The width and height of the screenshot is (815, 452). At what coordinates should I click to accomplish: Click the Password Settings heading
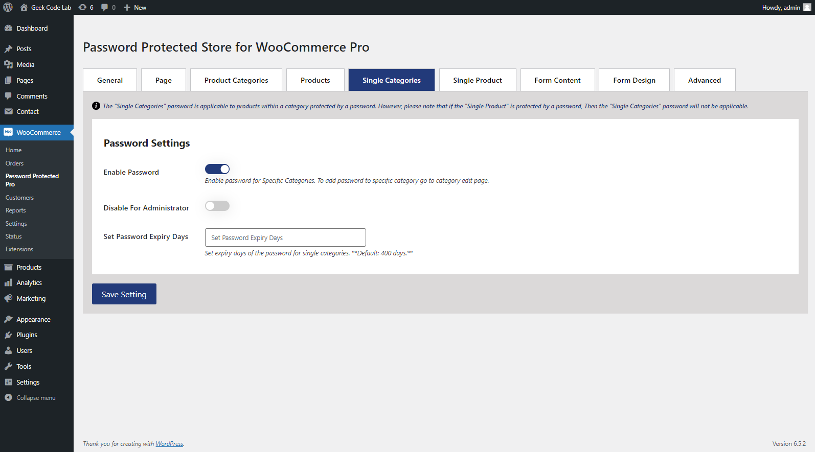(147, 143)
